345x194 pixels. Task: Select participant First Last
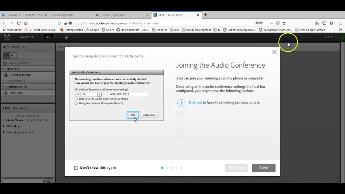coord(16,93)
